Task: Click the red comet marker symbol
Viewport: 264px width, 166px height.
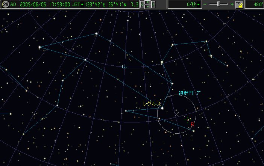Action: pos(192,125)
